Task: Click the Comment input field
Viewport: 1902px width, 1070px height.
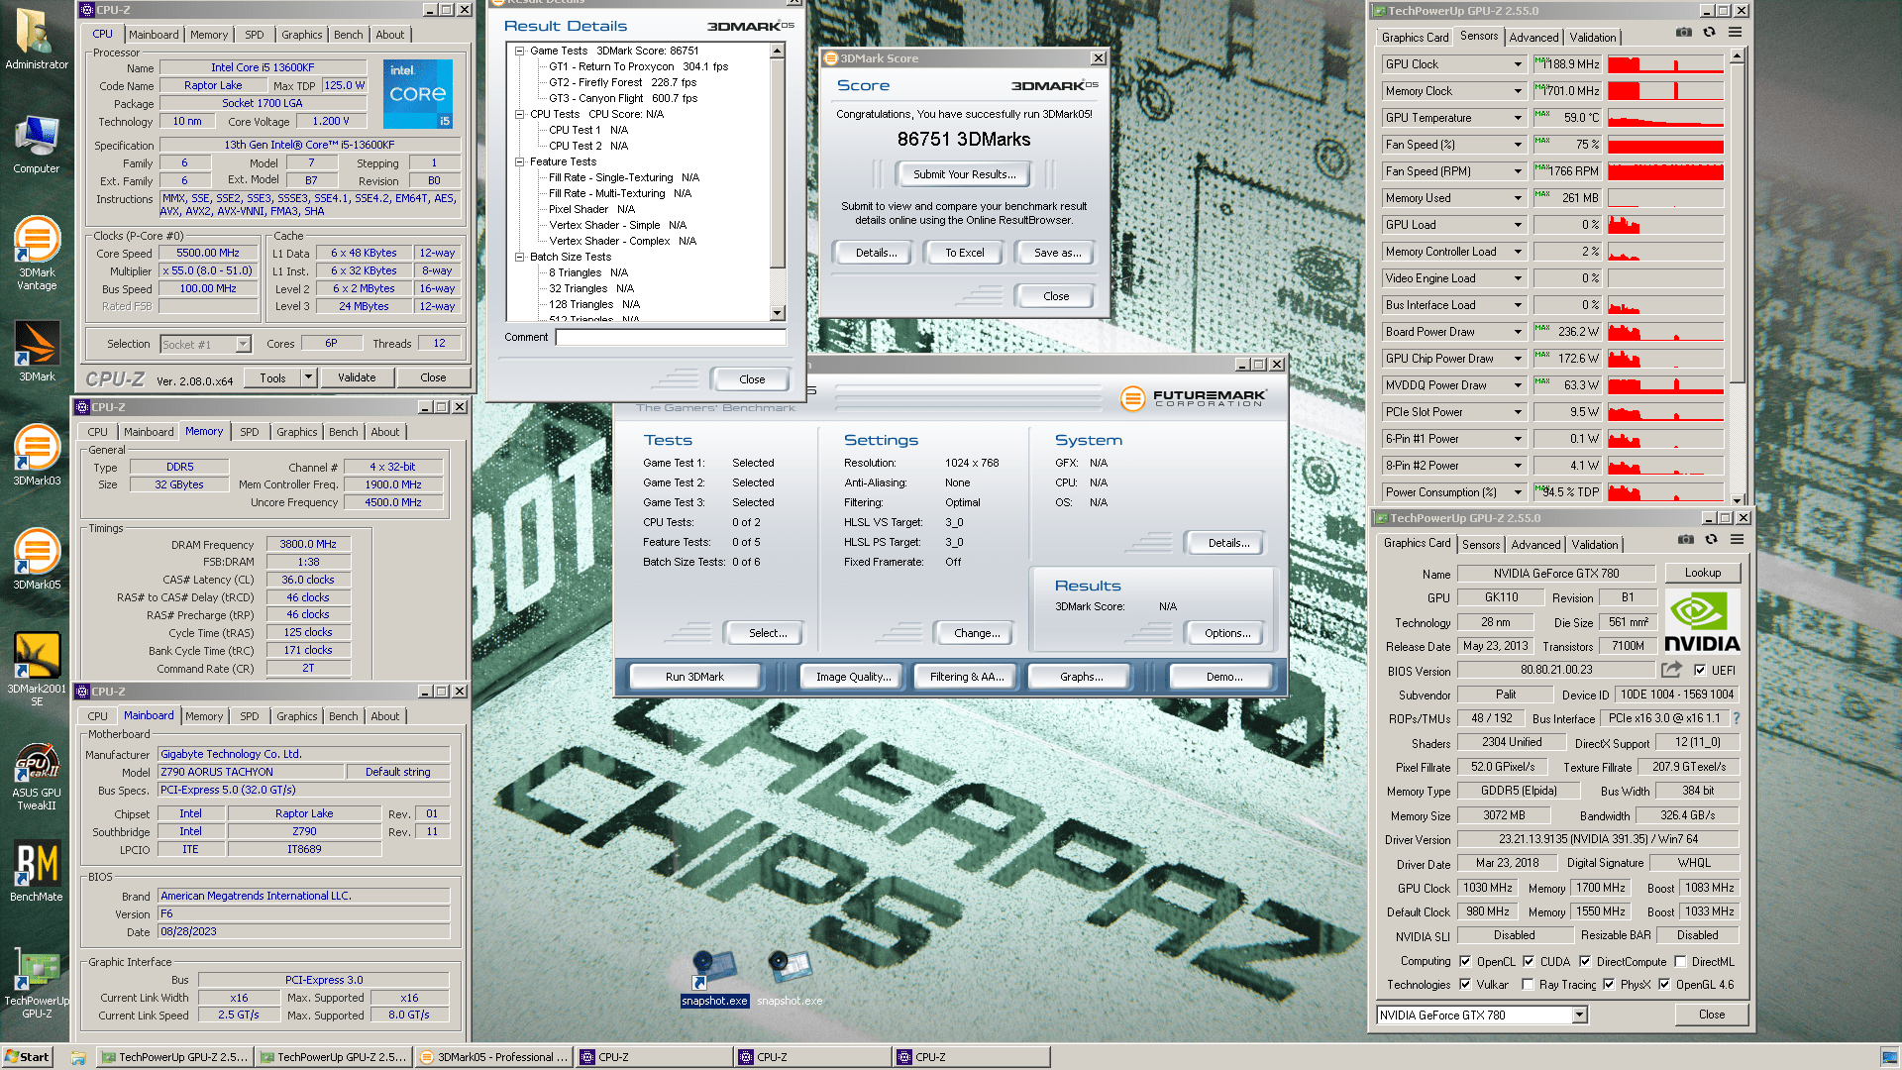Action: pos(671,337)
